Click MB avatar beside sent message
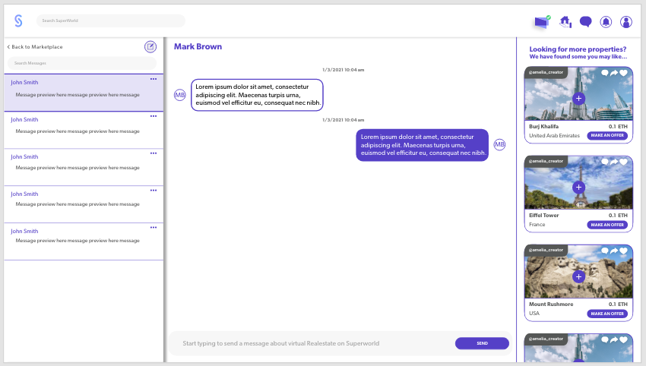This screenshot has height=366, width=646. tap(499, 144)
